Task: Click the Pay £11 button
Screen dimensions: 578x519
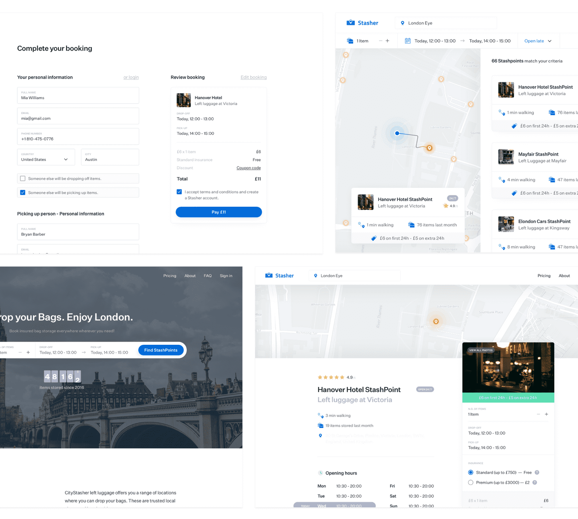Action: coord(219,212)
